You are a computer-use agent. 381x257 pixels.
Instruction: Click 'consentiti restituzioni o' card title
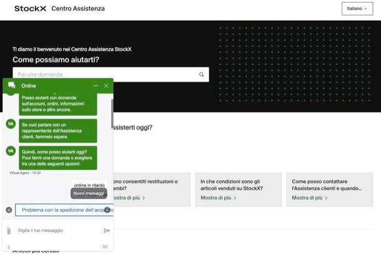point(146,185)
